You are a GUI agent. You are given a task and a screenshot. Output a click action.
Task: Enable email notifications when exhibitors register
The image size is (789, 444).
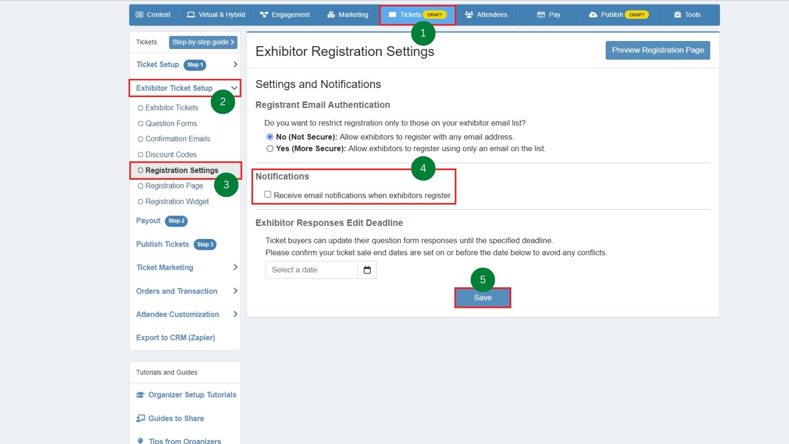coord(268,194)
